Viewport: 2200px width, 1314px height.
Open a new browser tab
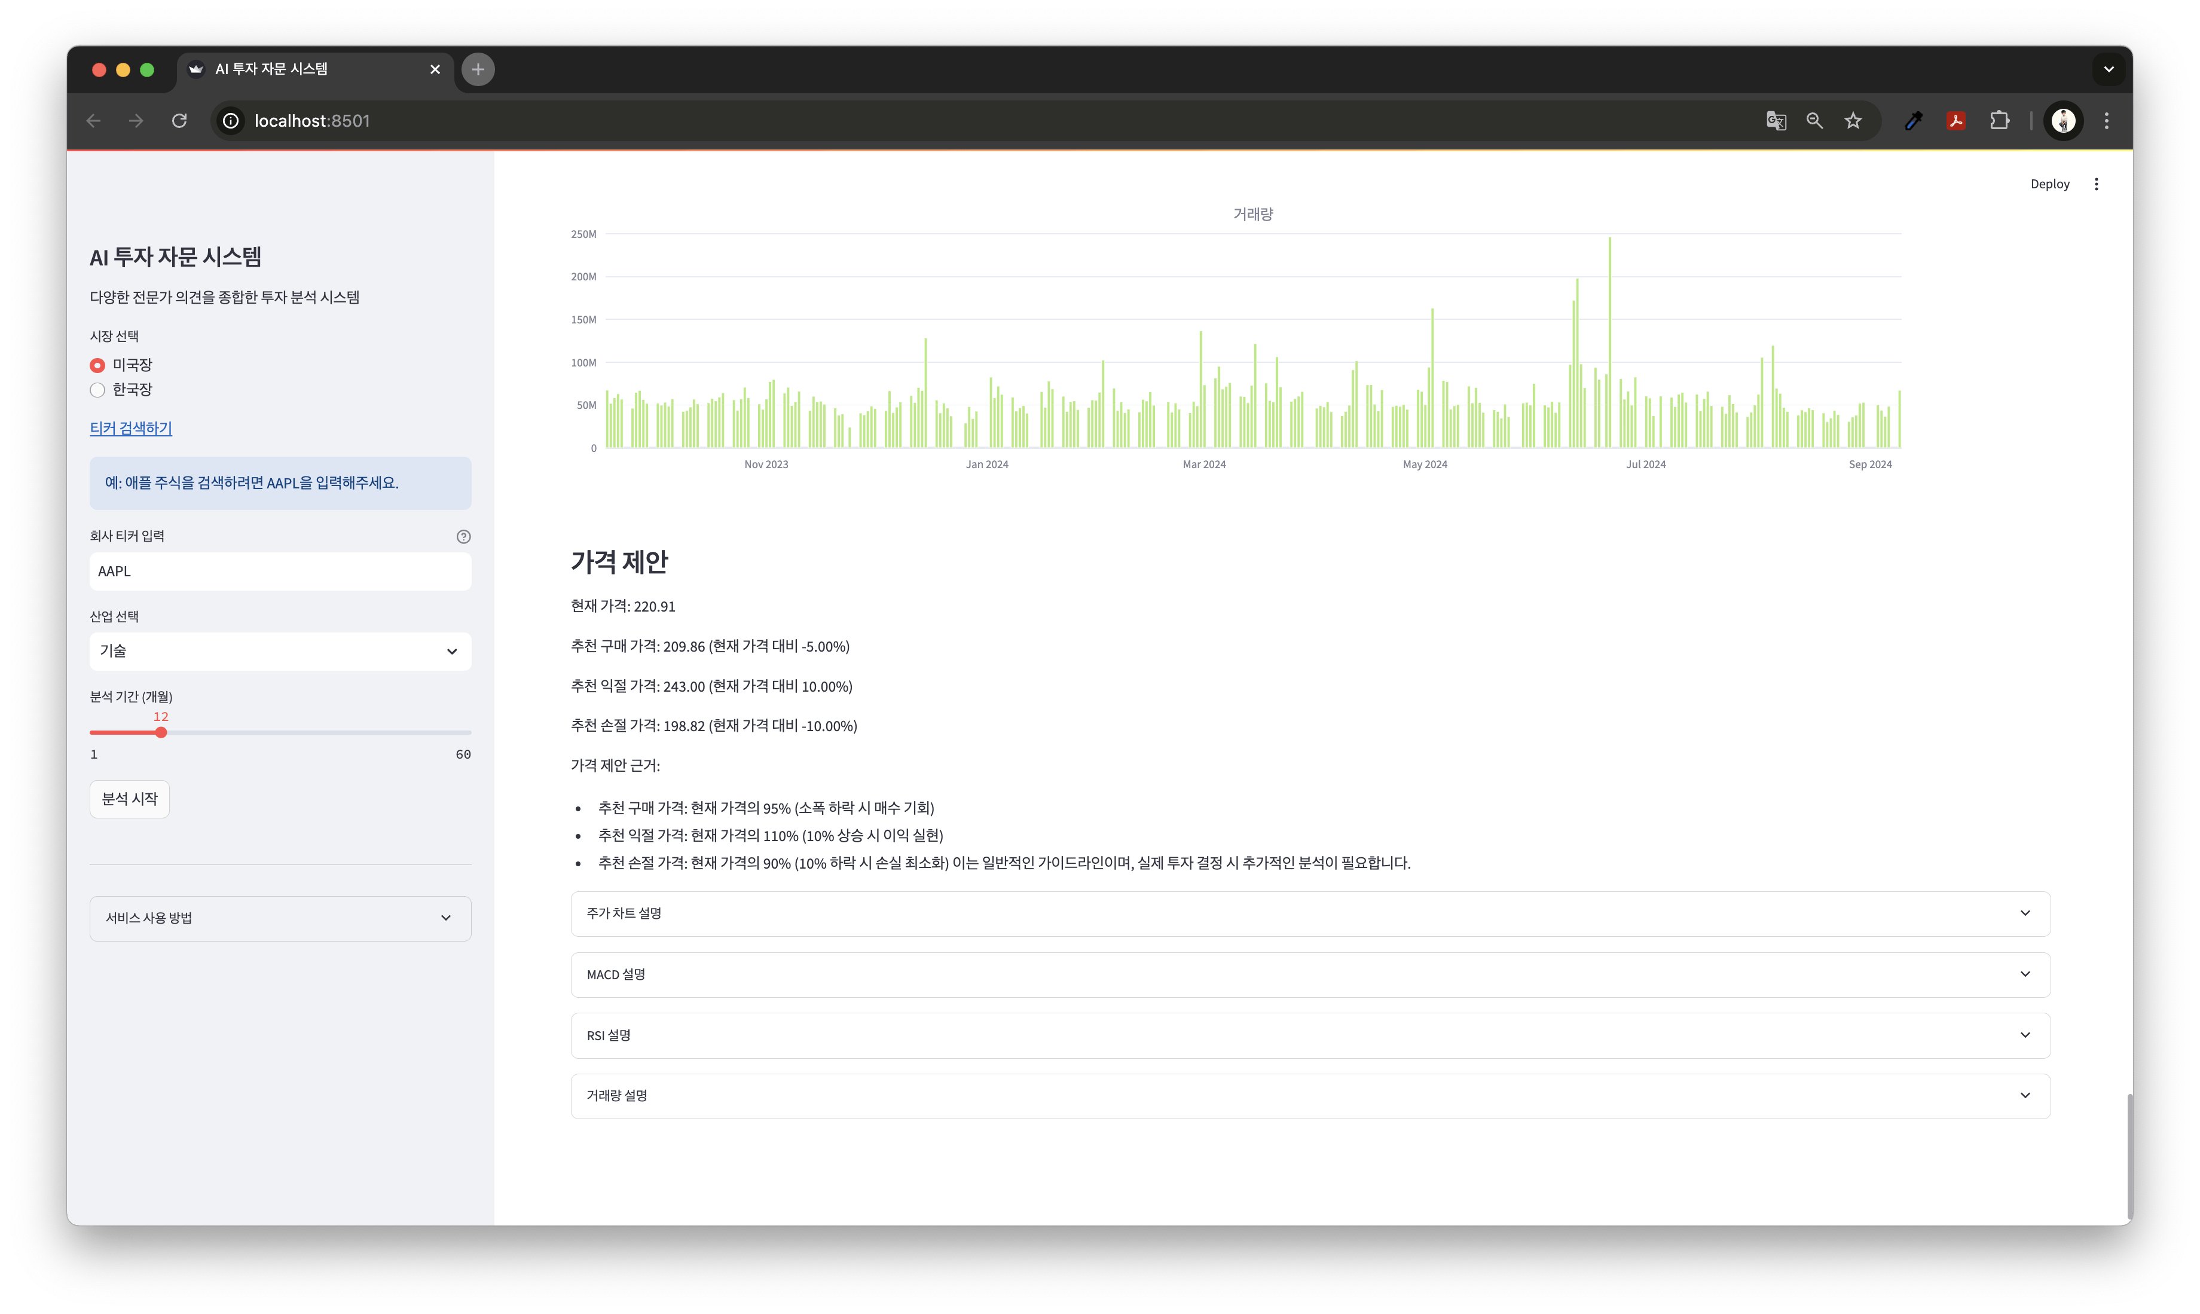point(478,69)
